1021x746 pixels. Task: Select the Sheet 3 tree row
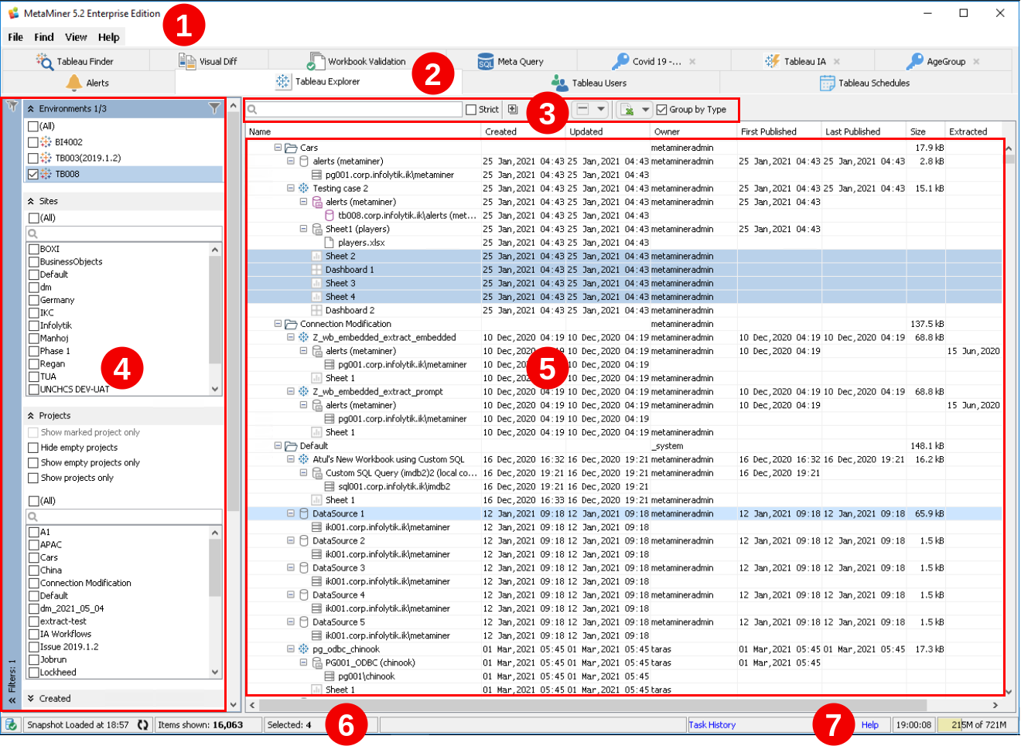[625, 283]
